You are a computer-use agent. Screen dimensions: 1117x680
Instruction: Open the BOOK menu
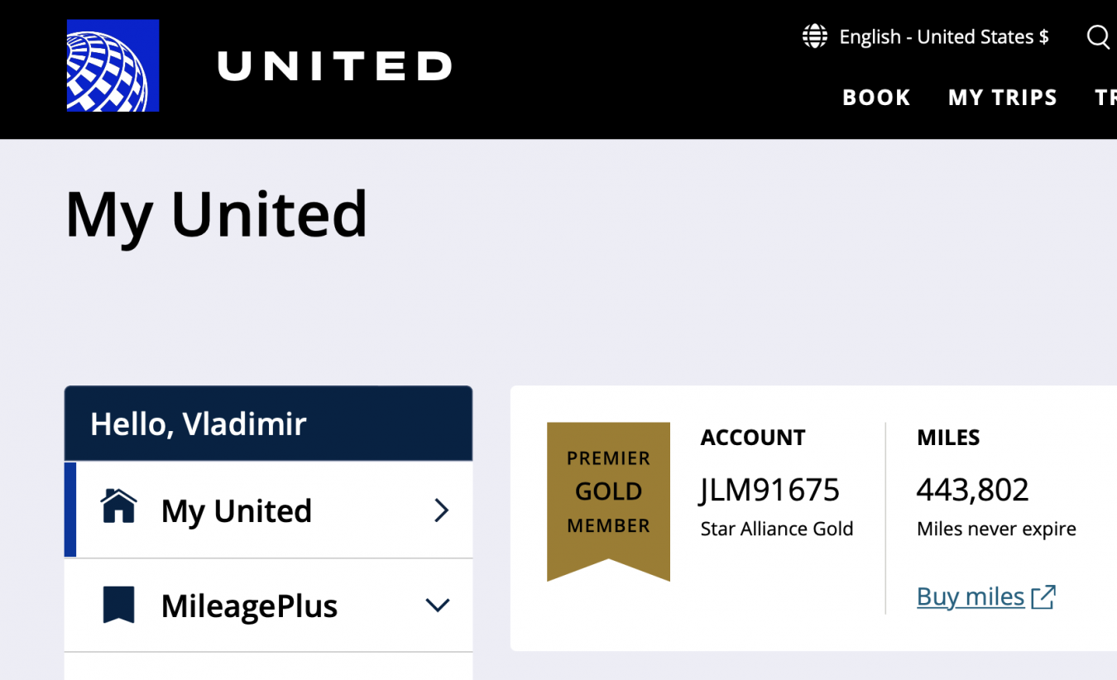coord(876,98)
